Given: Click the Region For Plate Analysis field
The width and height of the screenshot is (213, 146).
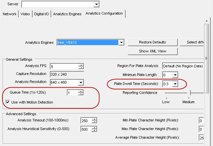Looking at the screenshot, I should click(x=183, y=66).
